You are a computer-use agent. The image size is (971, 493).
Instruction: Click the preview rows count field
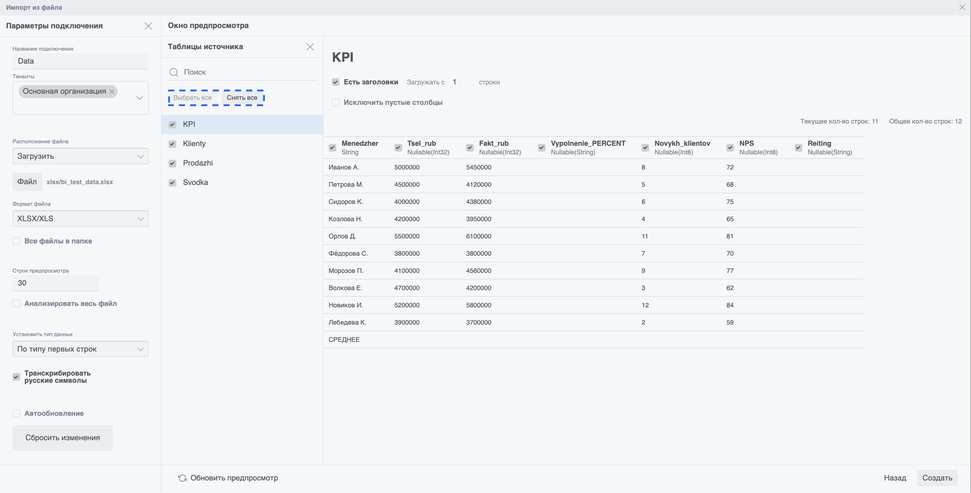click(x=55, y=283)
